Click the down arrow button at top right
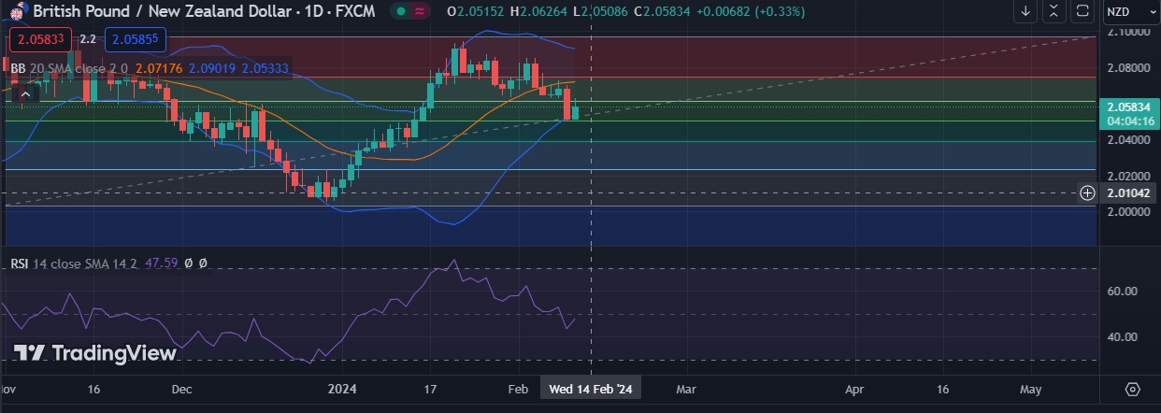The image size is (1161, 413). [x=1025, y=11]
